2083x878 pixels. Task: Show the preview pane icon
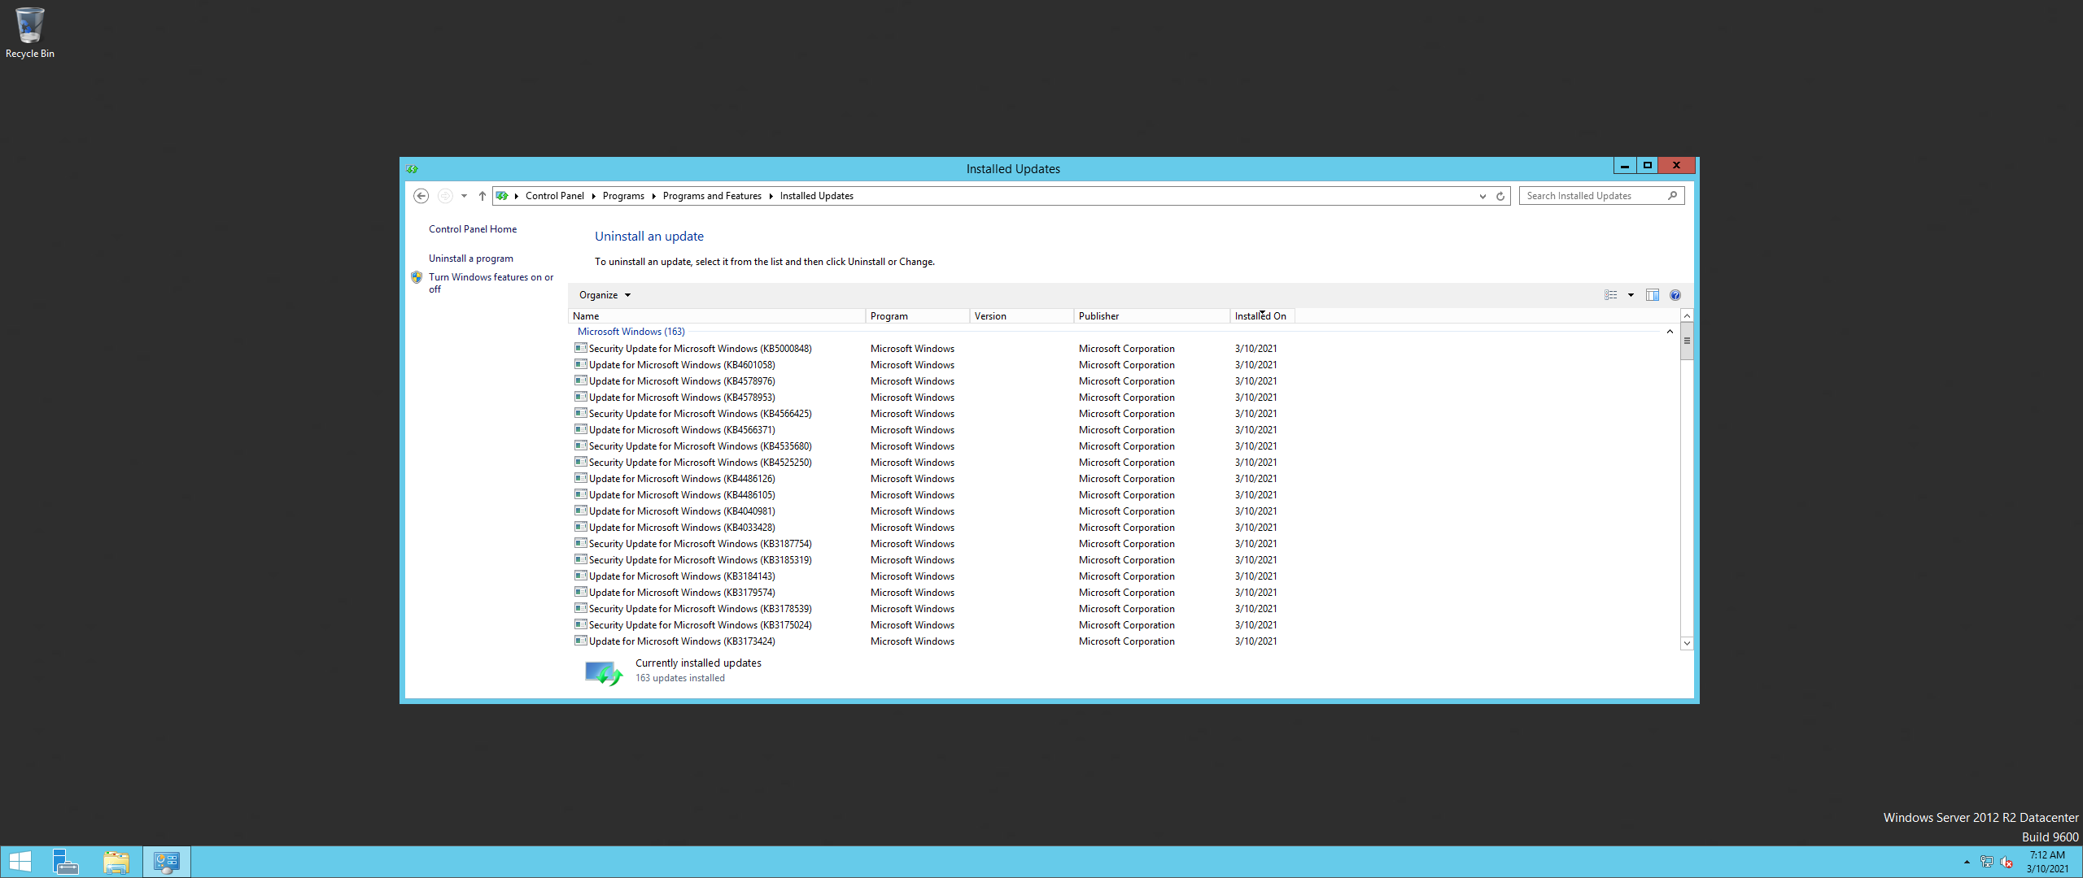[x=1652, y=295]
